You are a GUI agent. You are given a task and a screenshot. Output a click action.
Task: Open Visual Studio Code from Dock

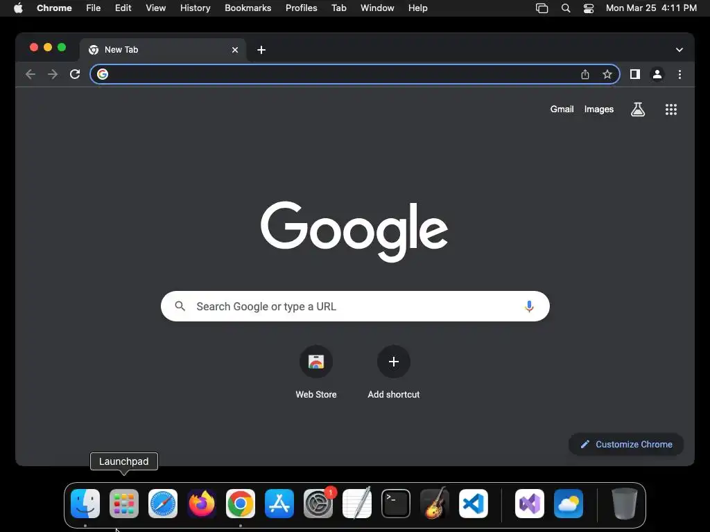coord(473,504)
